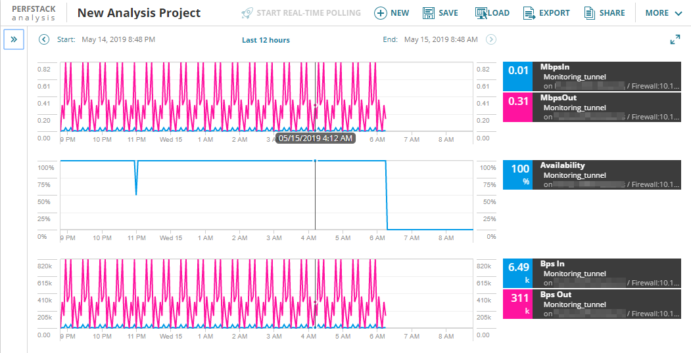Expand the left metric palette sidebar
The height and width of the screenshot is (353, 691).
tap(14, 39)
